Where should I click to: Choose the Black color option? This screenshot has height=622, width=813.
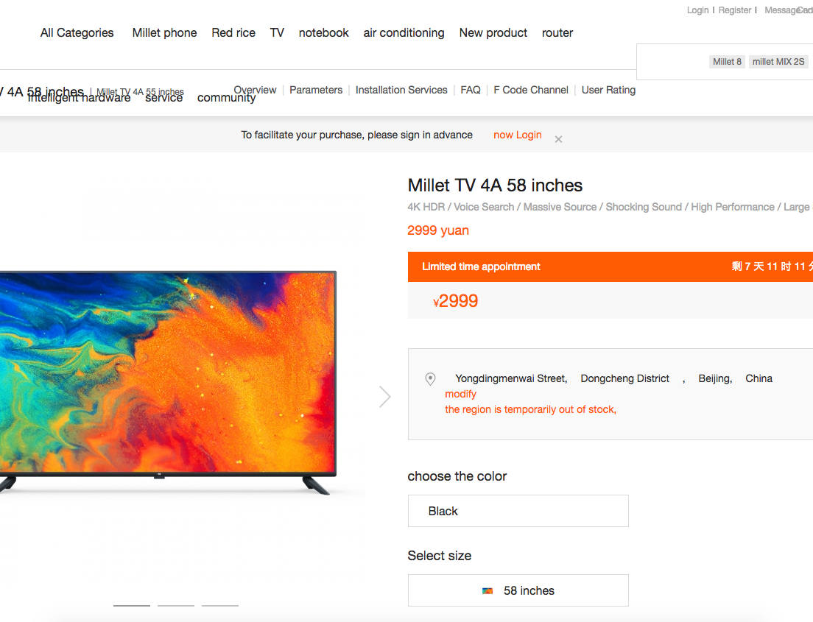(x=518, y=511)
